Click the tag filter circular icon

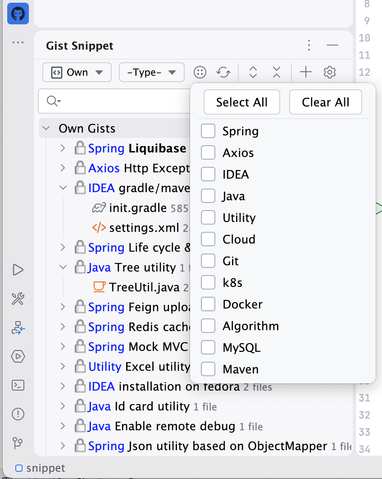click(200, 73)
